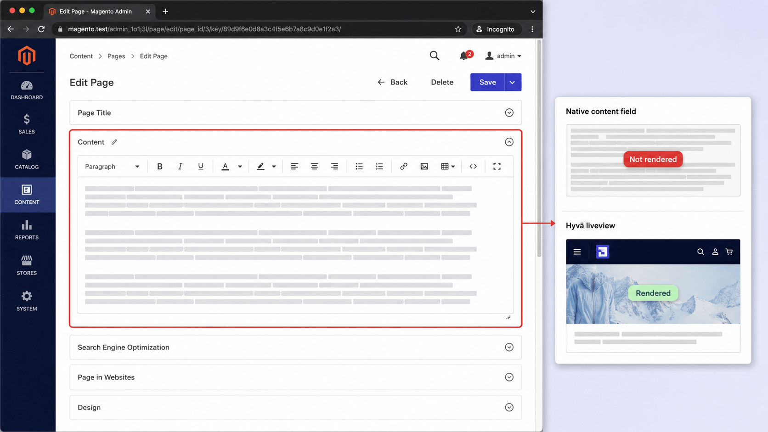Open source code view in editor
Viewport: 768px width, 432px height.
pos(473,166)
